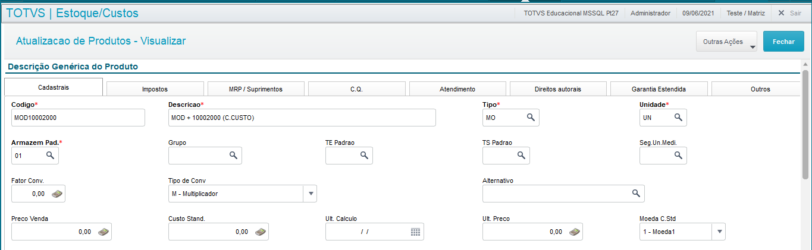
Task: Click 'TOTVS | Estoque/Custos' title
Action: 72,12
